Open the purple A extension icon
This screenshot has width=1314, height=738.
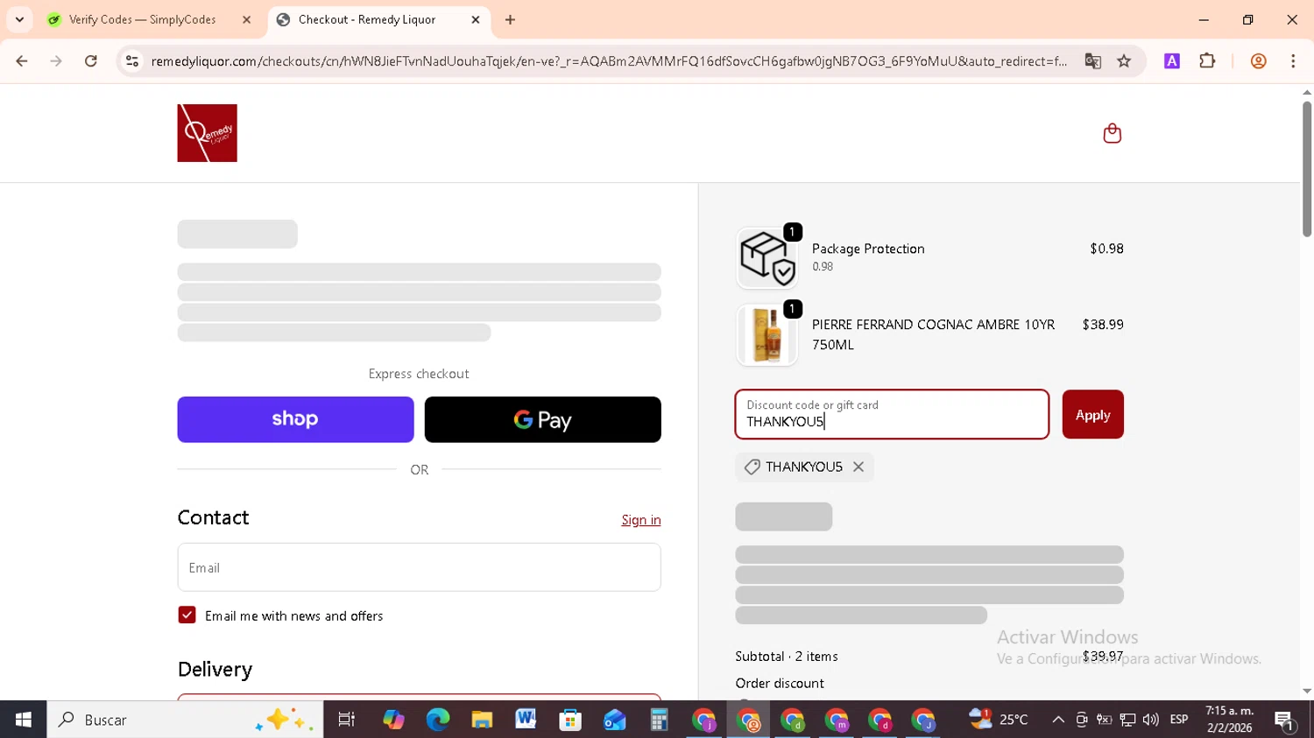click(x=1171, y=61)
